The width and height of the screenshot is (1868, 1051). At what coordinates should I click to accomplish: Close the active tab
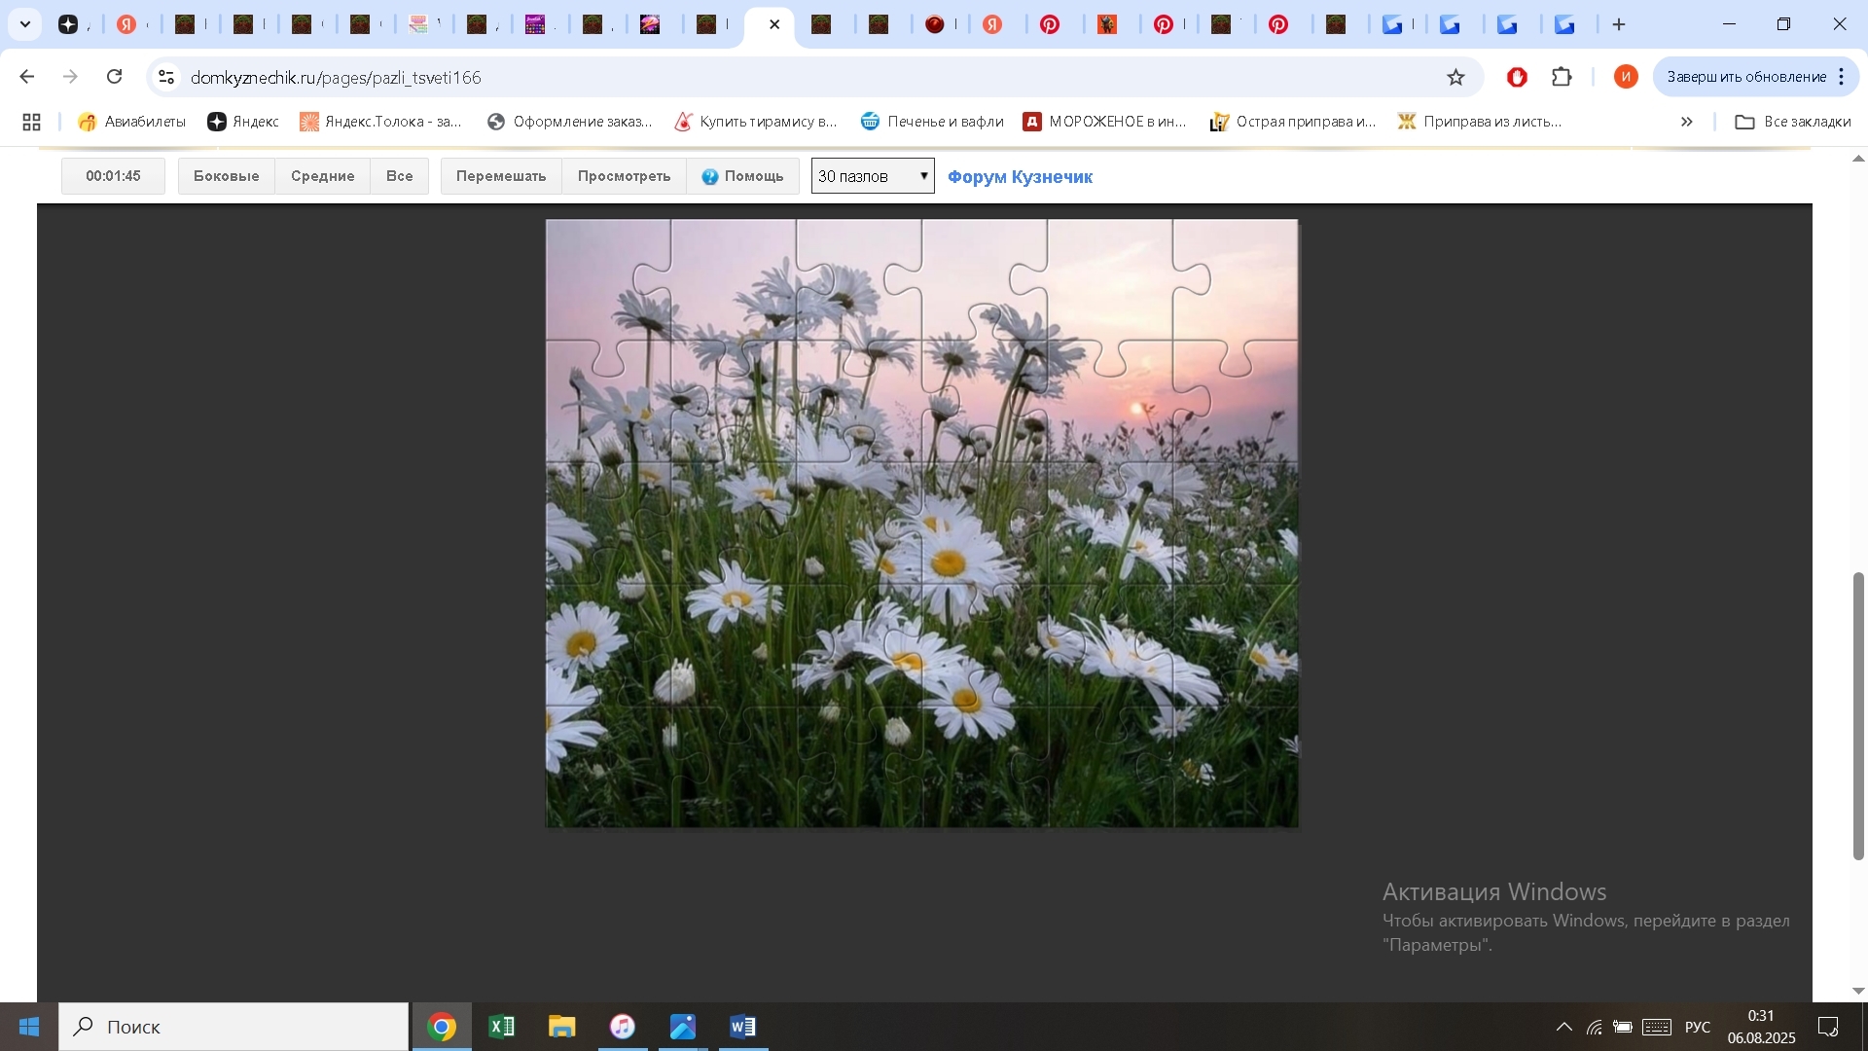point(774,24)
